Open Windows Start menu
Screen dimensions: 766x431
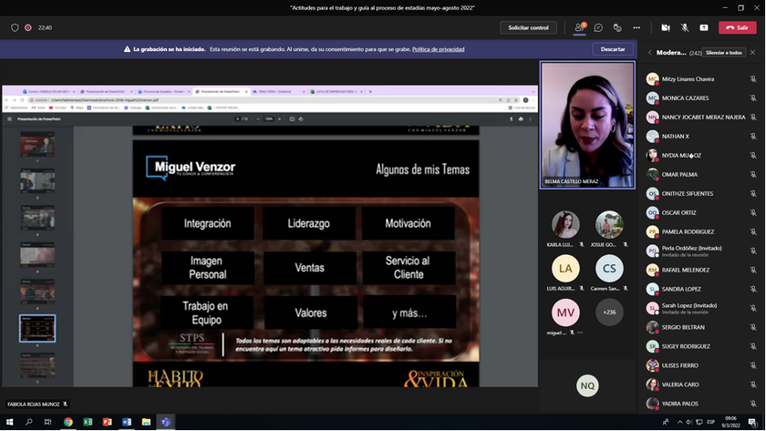tap(9, 422)
